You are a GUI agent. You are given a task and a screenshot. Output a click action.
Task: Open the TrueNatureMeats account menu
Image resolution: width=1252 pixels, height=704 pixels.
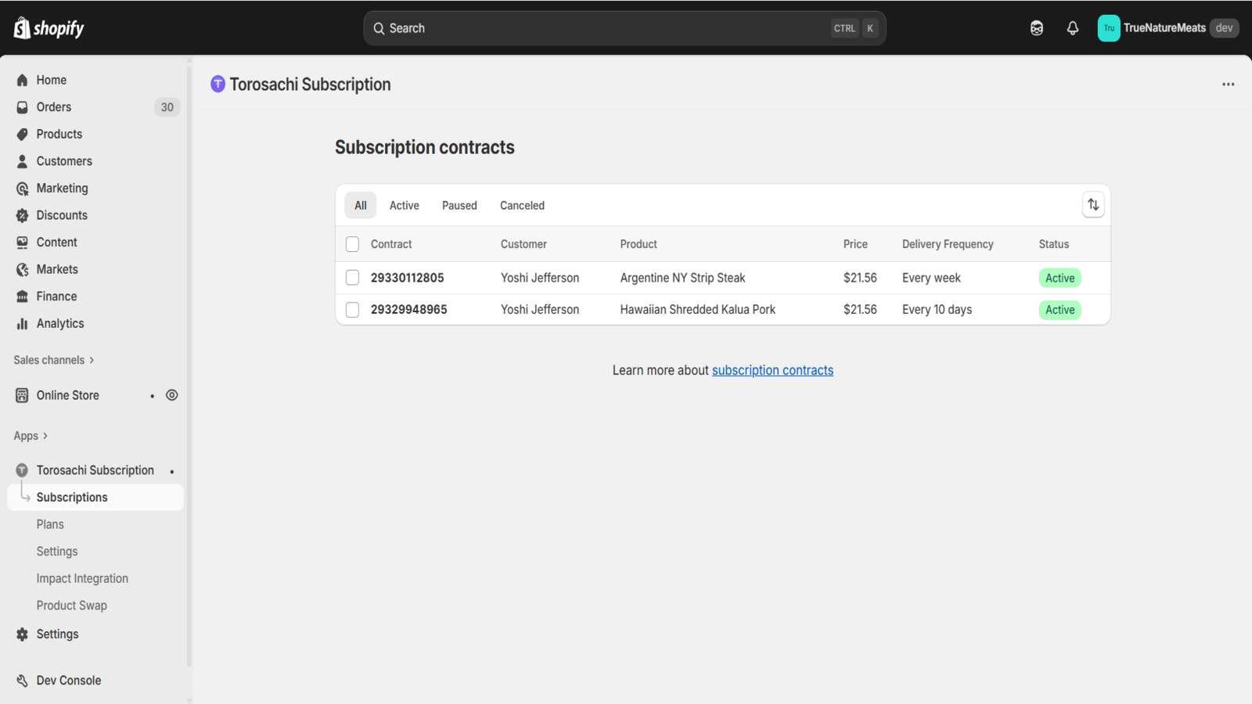click(1168, 28)
